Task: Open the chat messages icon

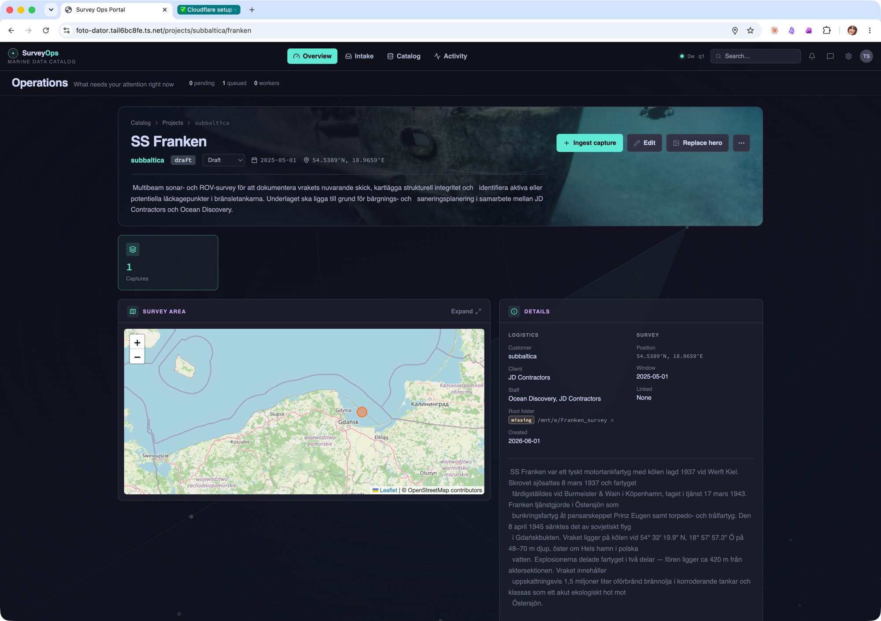Action: pyautogui.click(x=830, y=56)
